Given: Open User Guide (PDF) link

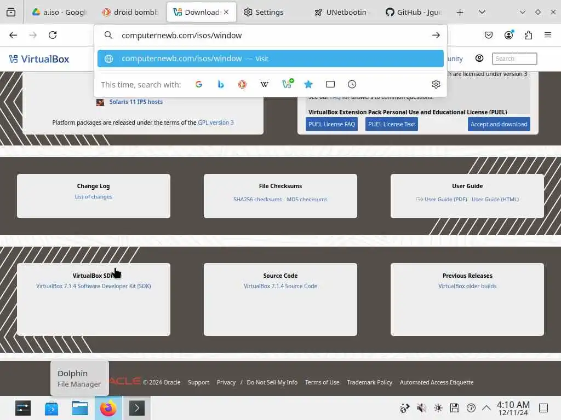Looking at the screenshot, I should click(x=446, y=199).
